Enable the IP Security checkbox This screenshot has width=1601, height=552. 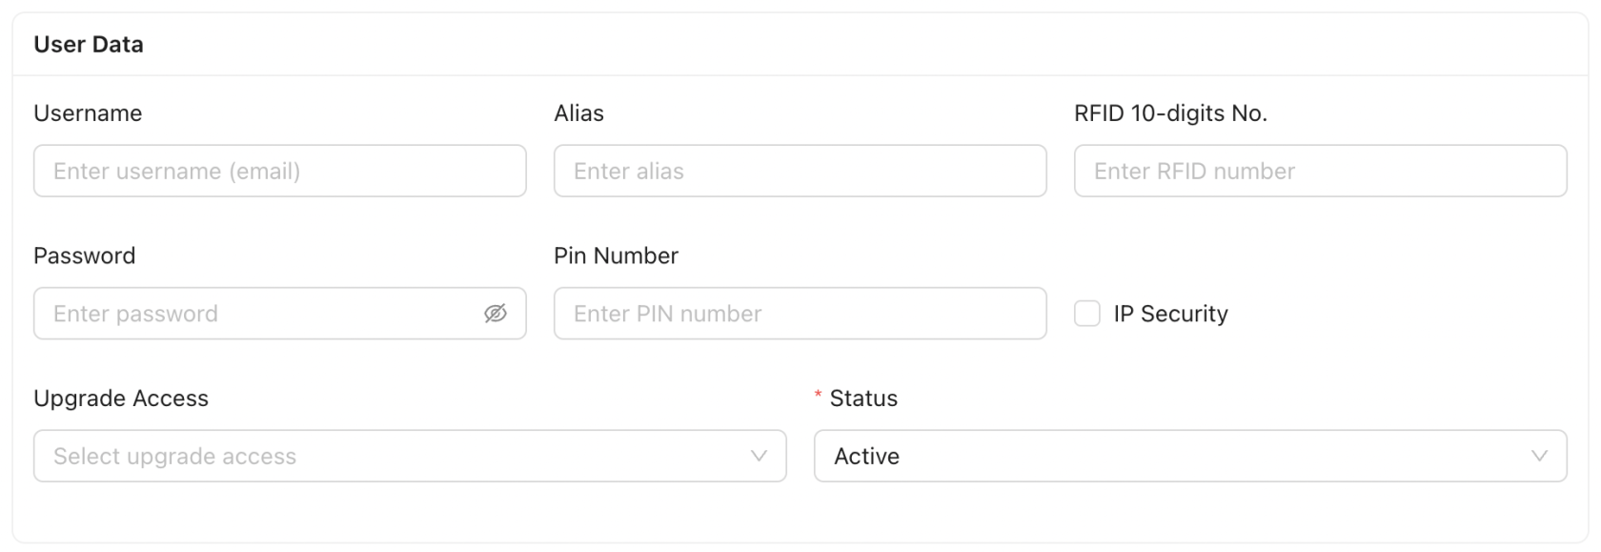pyautogui.click(x=1087, y=314)
